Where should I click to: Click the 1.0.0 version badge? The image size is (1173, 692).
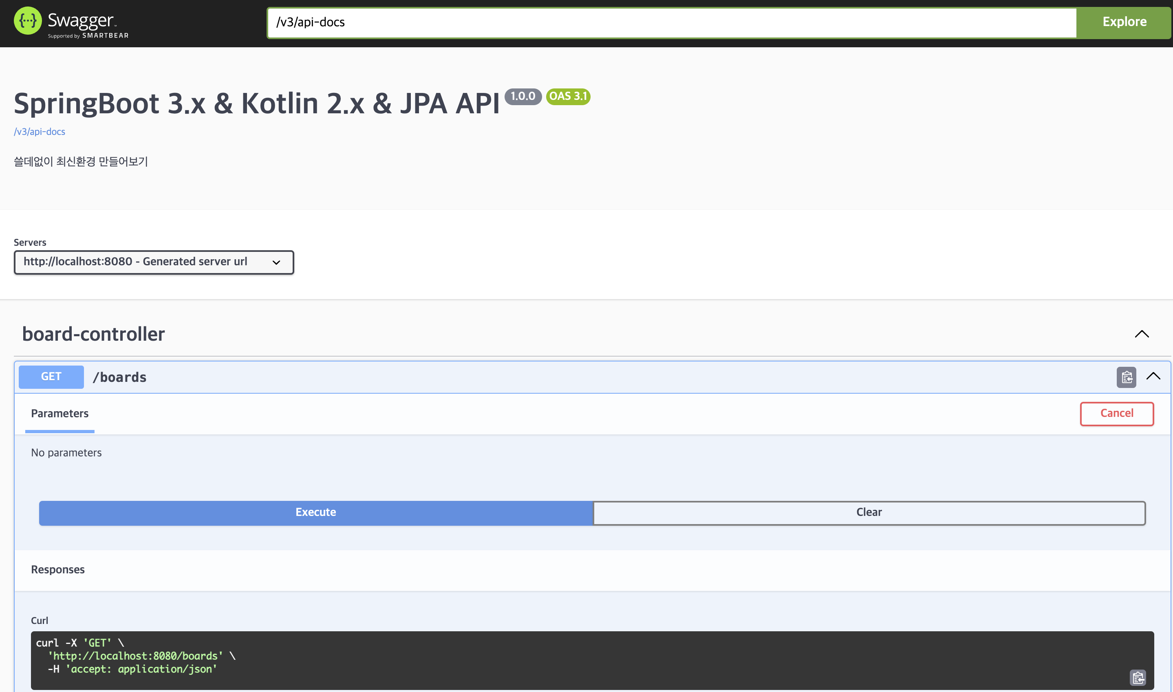tap(523, 97)
